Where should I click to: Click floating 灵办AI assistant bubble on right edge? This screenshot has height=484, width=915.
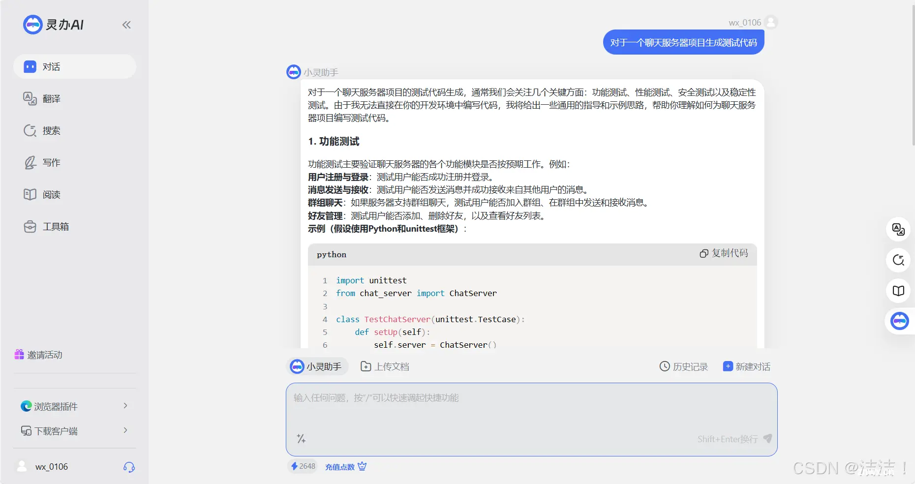click(x=900, y=321)
